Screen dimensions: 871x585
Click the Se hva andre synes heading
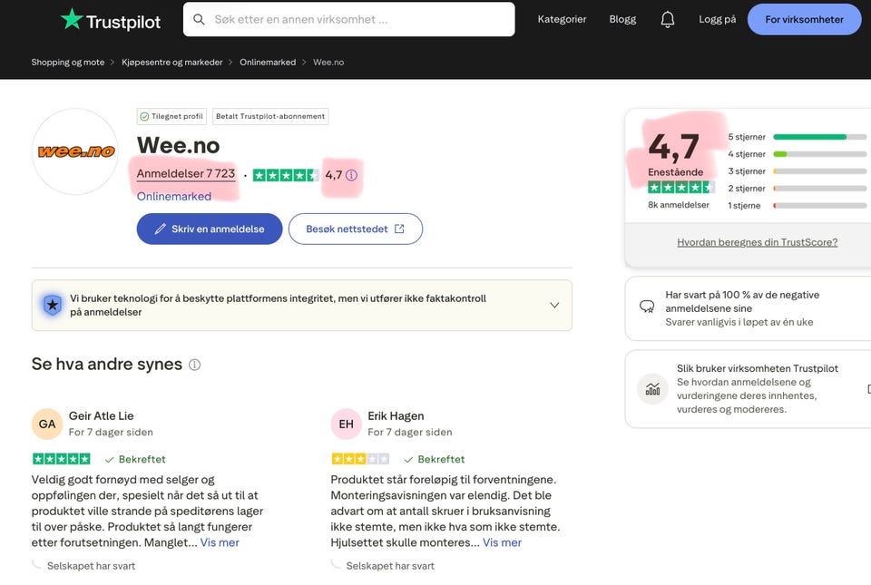tap(107, 364)
